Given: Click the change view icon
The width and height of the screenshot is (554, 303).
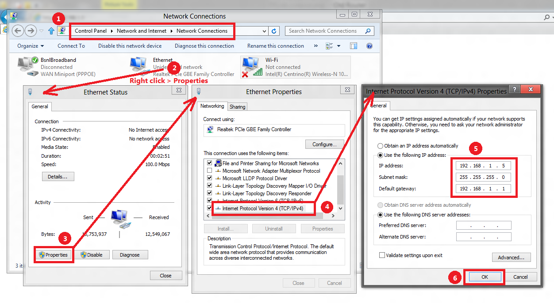Looking at the screenshot, I should pos(329,46).
